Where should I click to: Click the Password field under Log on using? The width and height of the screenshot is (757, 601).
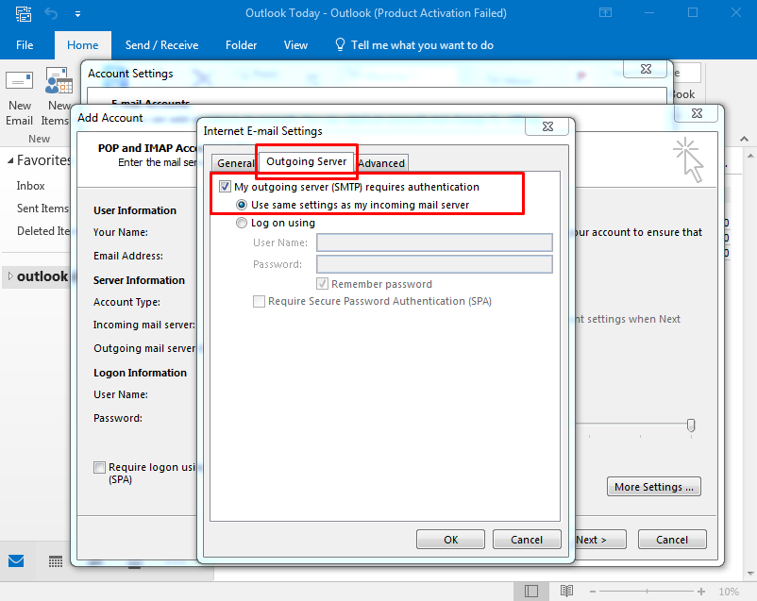tap(434, 264)
